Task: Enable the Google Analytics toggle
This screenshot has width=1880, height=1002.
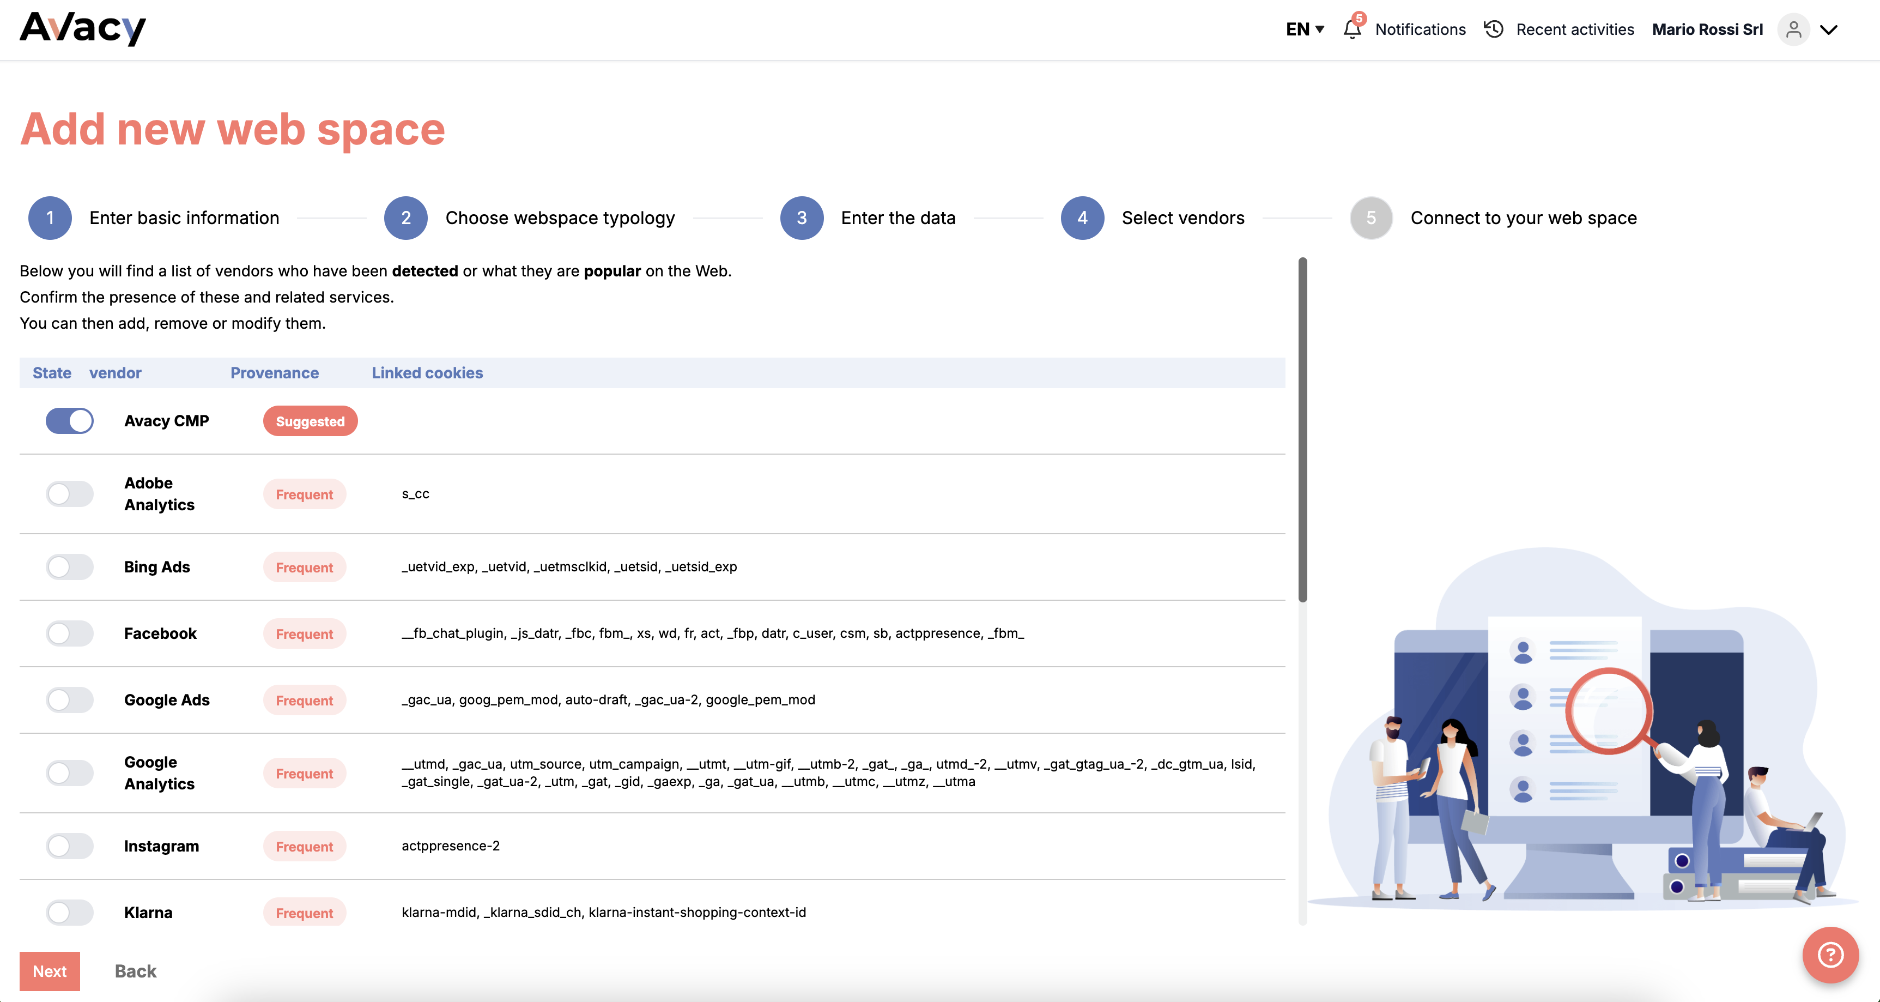Action: tap(69, 772)
